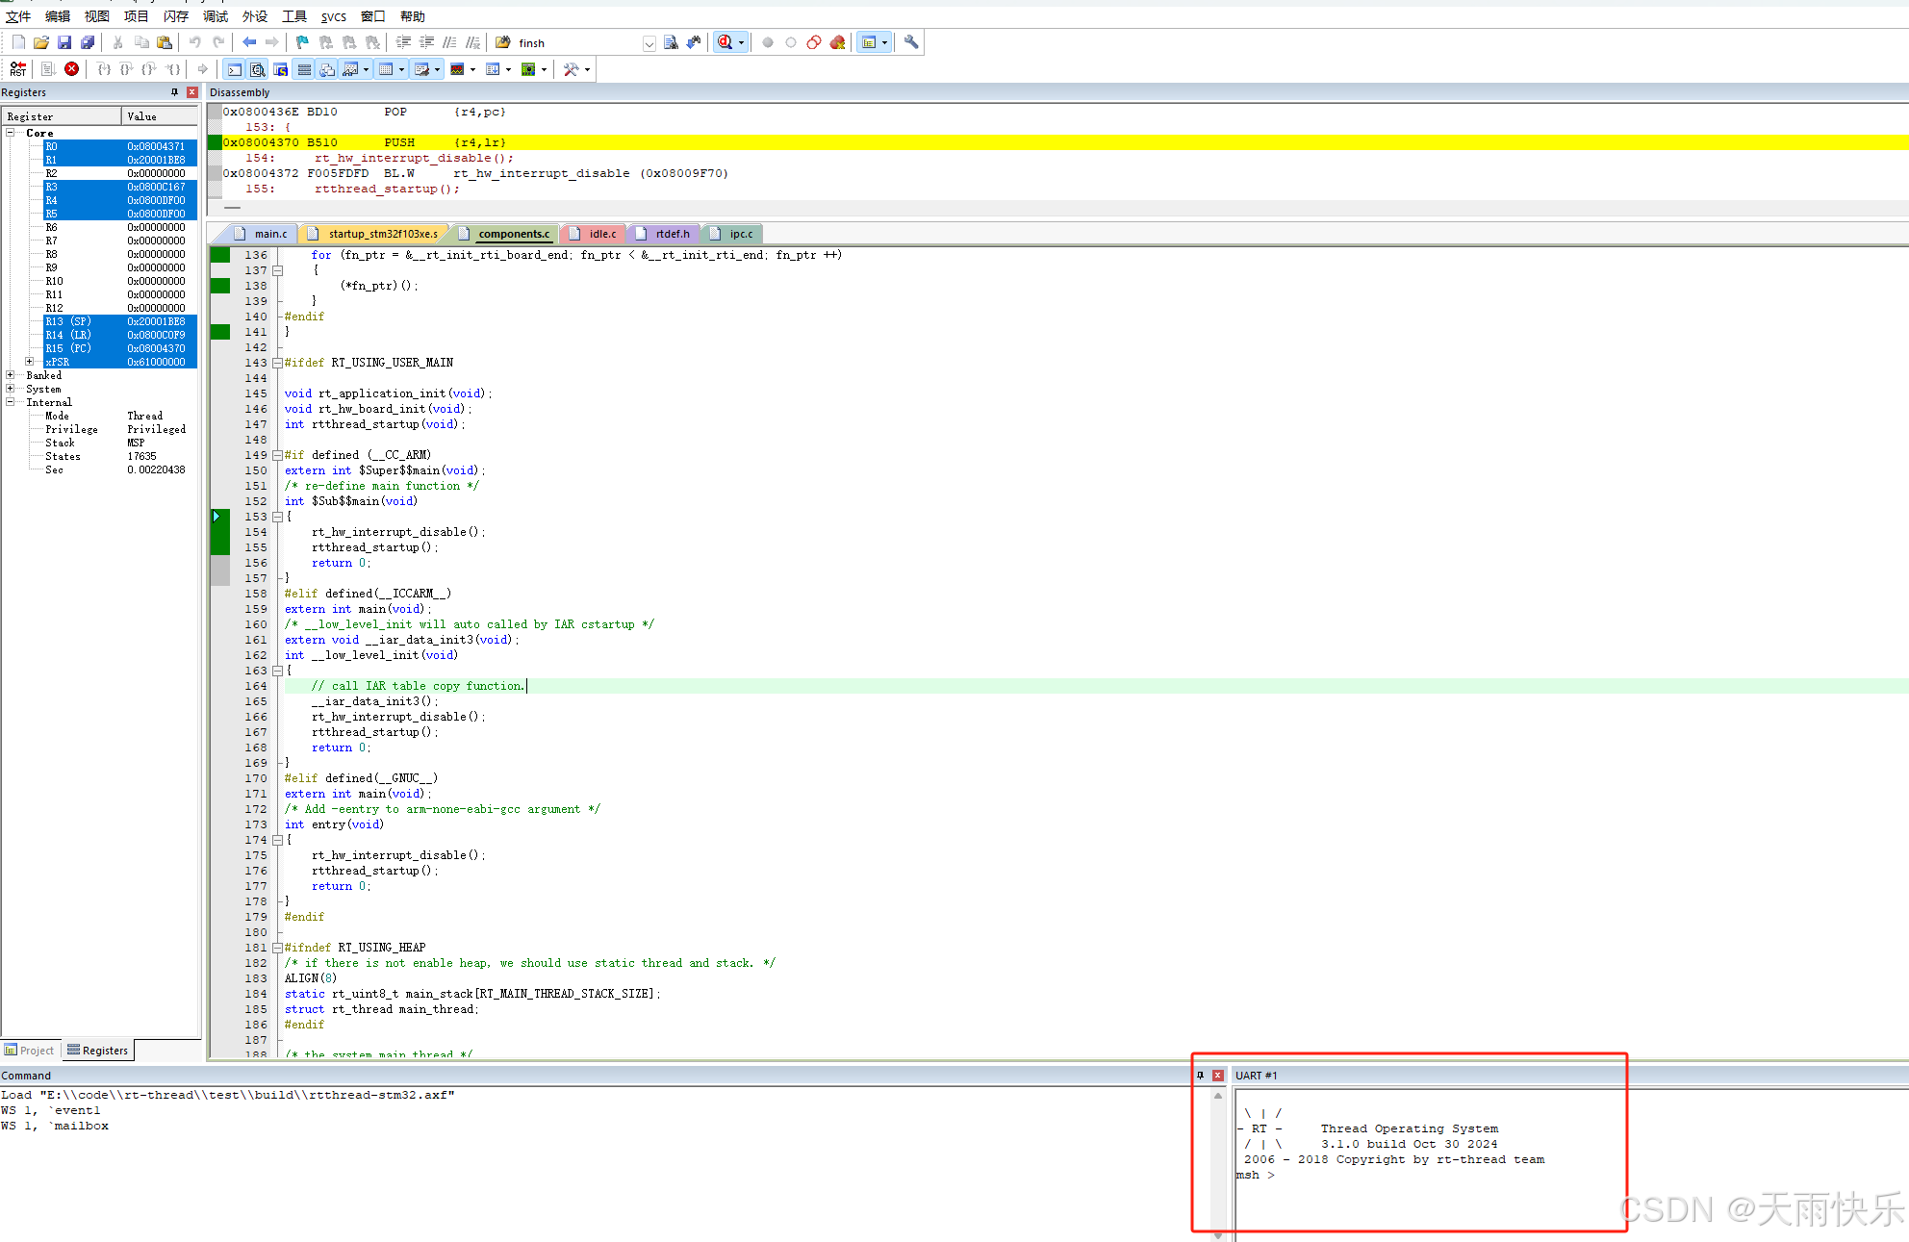Switch to the Project panel tab

click(30, 1051)
